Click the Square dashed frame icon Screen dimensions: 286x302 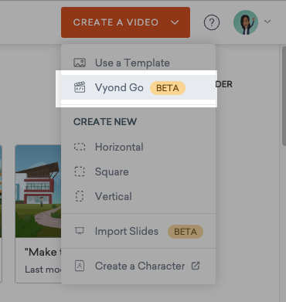pyautogui.click(x=80, y=171)
